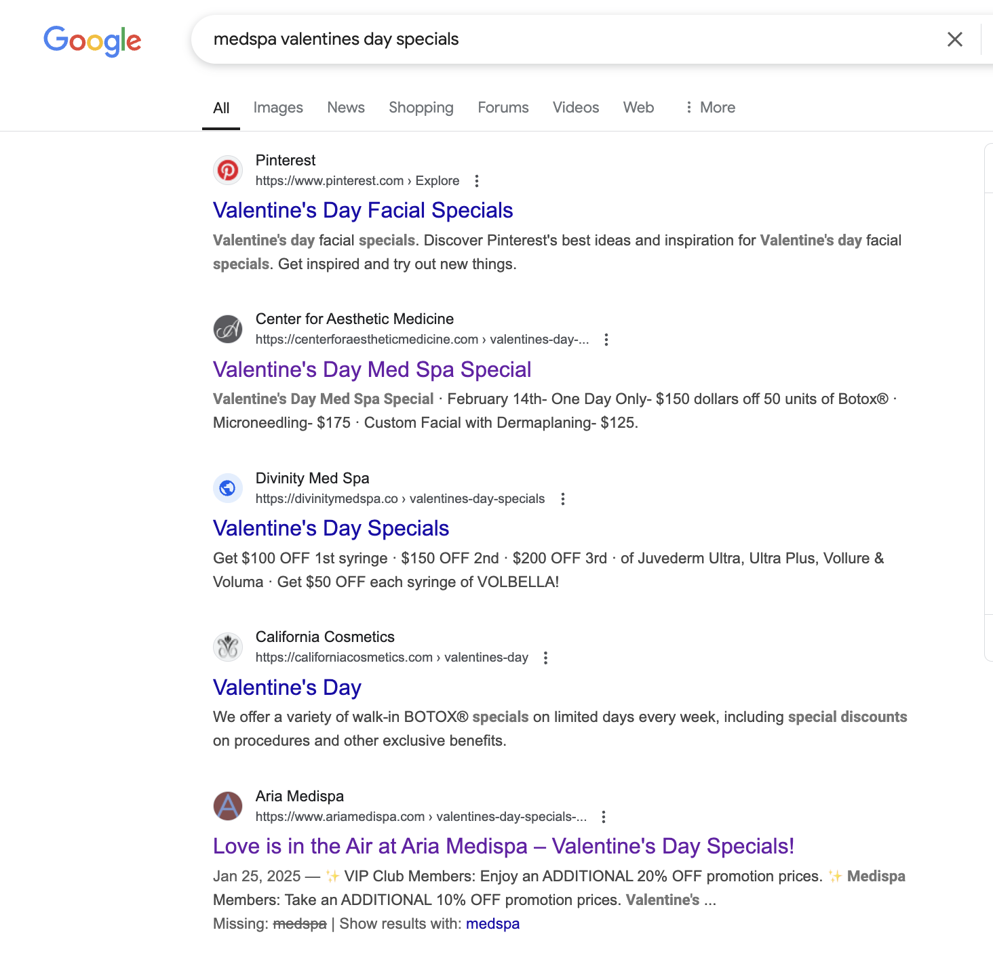Viewport: 993px width, 964px height.
Task: Click the Pinterest favicon icon
Action: (x=228, y=170)
